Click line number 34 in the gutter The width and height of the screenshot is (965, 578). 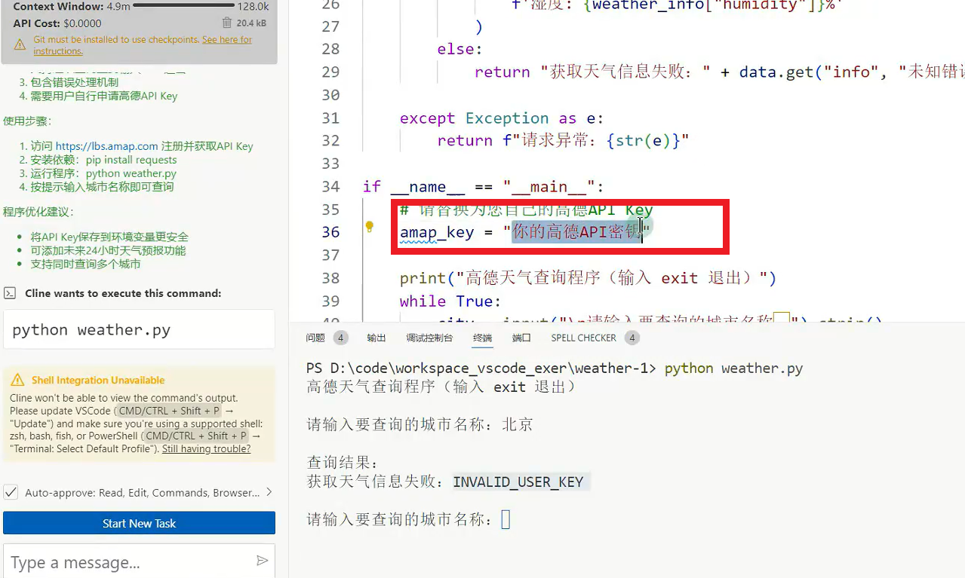pyautogui.click(x=330, y=186)
